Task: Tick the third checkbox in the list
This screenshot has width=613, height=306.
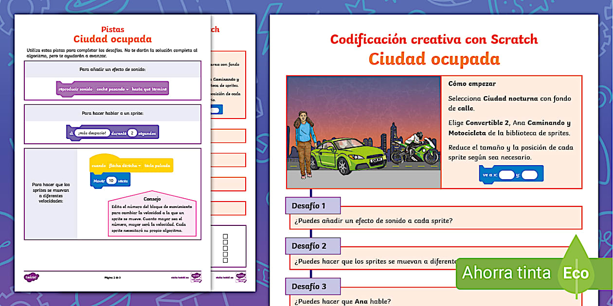Action: click(x=225, y=248)
